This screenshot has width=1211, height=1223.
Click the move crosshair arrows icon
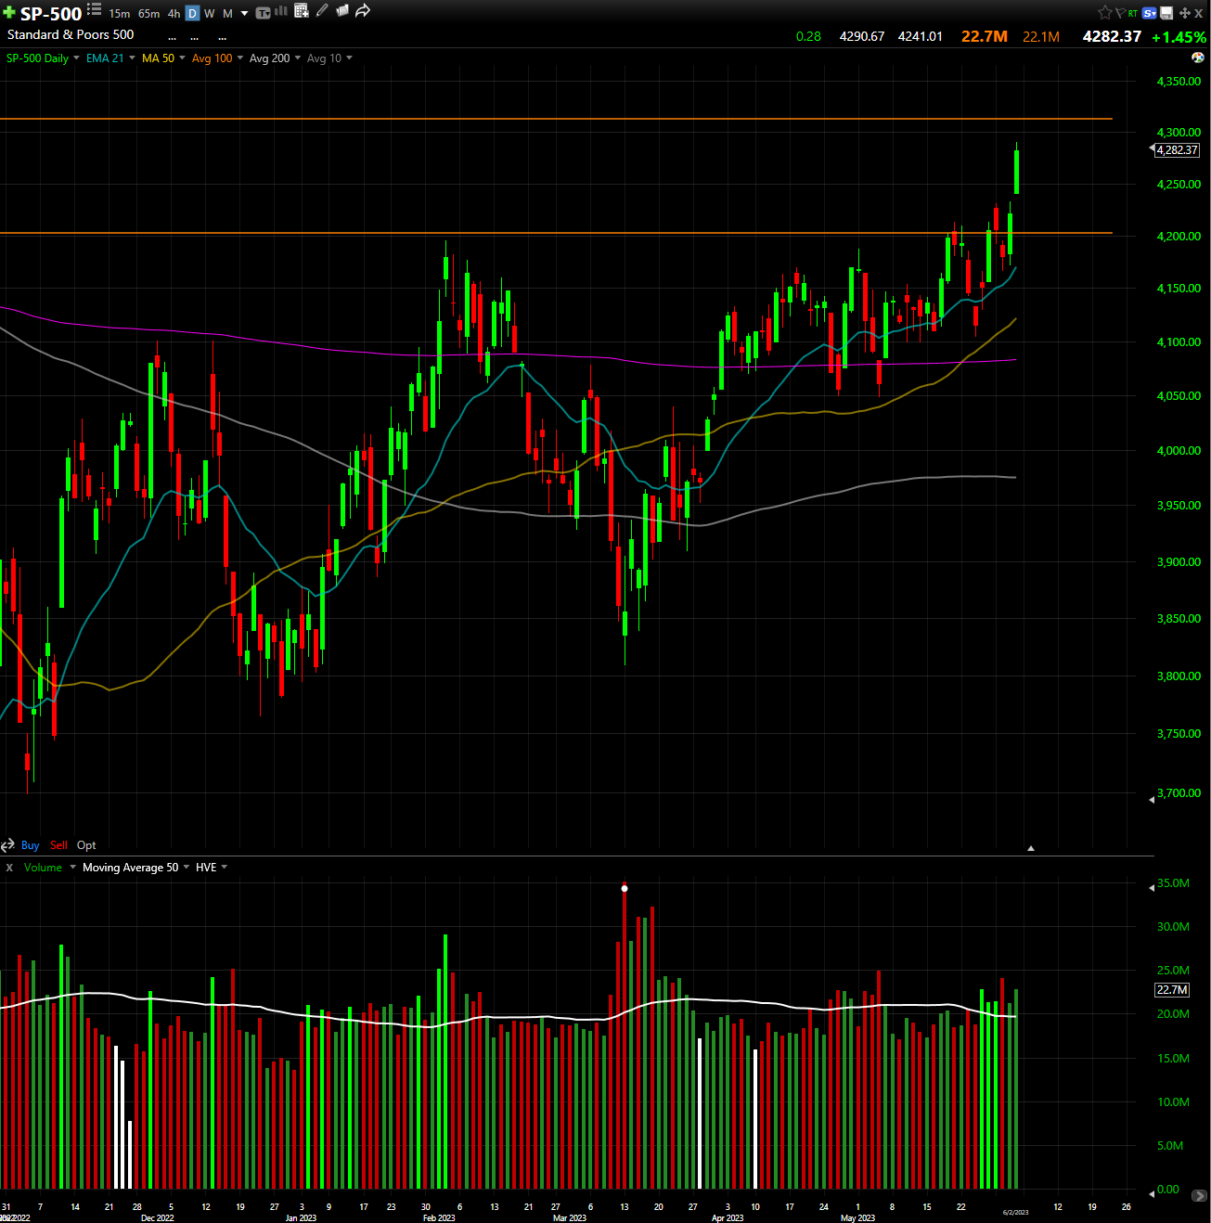point(1184,13)
